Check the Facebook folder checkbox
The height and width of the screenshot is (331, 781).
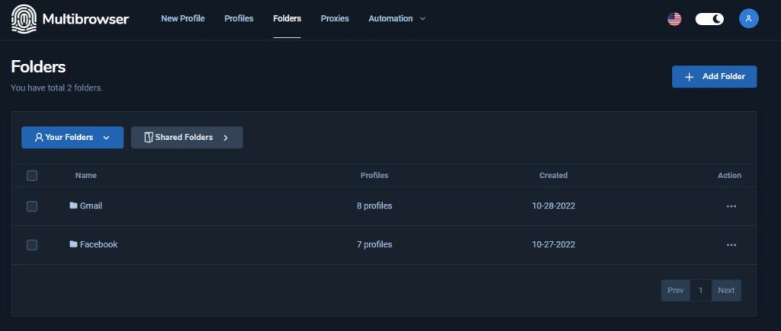click(32, 244)
